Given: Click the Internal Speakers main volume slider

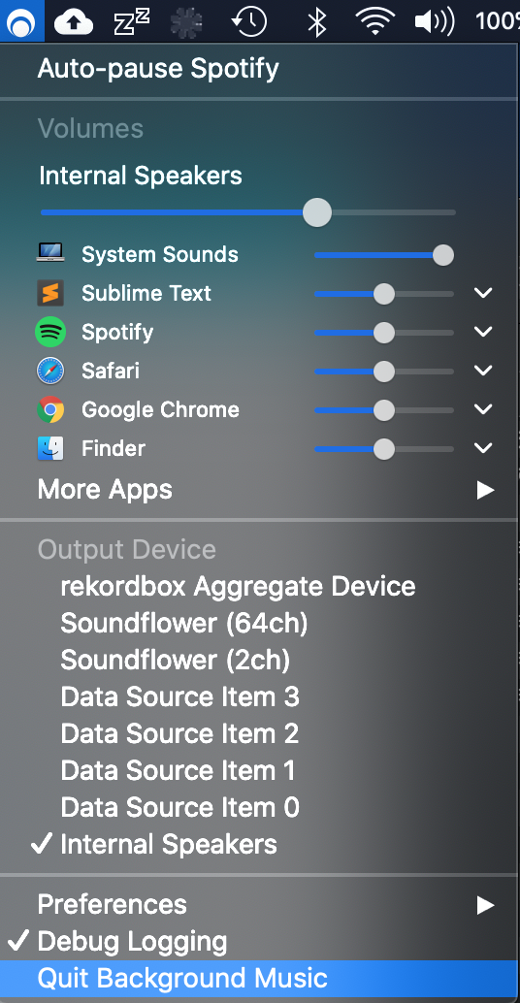Looking at the screenshot, I should (247, 212).
